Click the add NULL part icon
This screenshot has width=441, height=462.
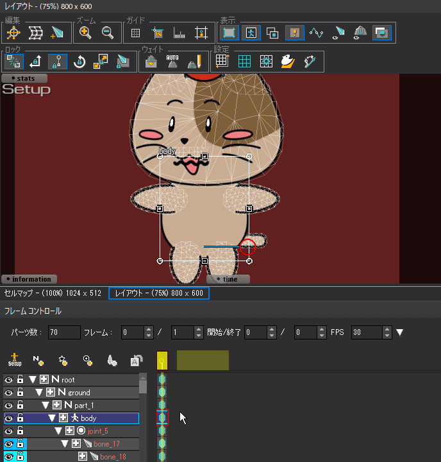[38, 360]
